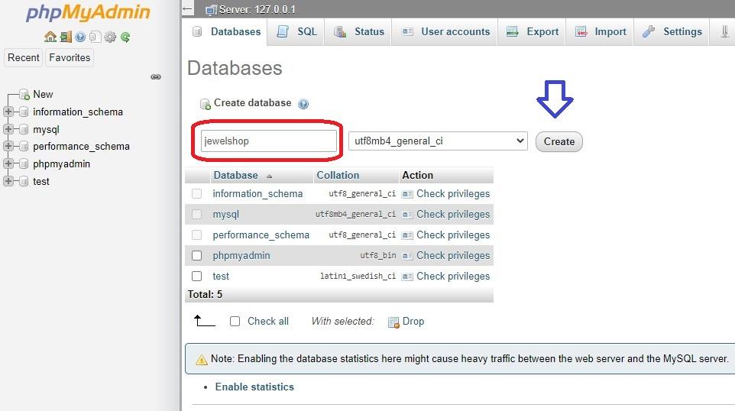Click the latin1_swedish_ci collation cell

(358, 276)
